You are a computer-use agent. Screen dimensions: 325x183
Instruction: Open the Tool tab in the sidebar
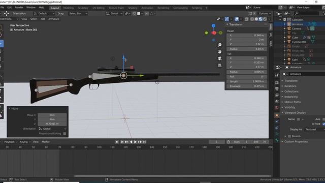coord(271,35)
